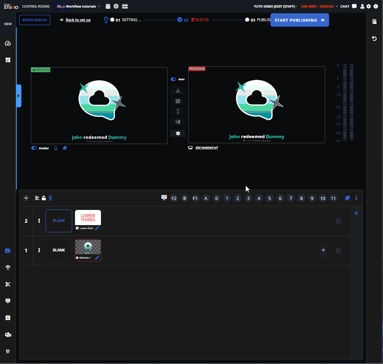
Task: Click the lifebuoy help icon
Action: [x=116, y=6]
